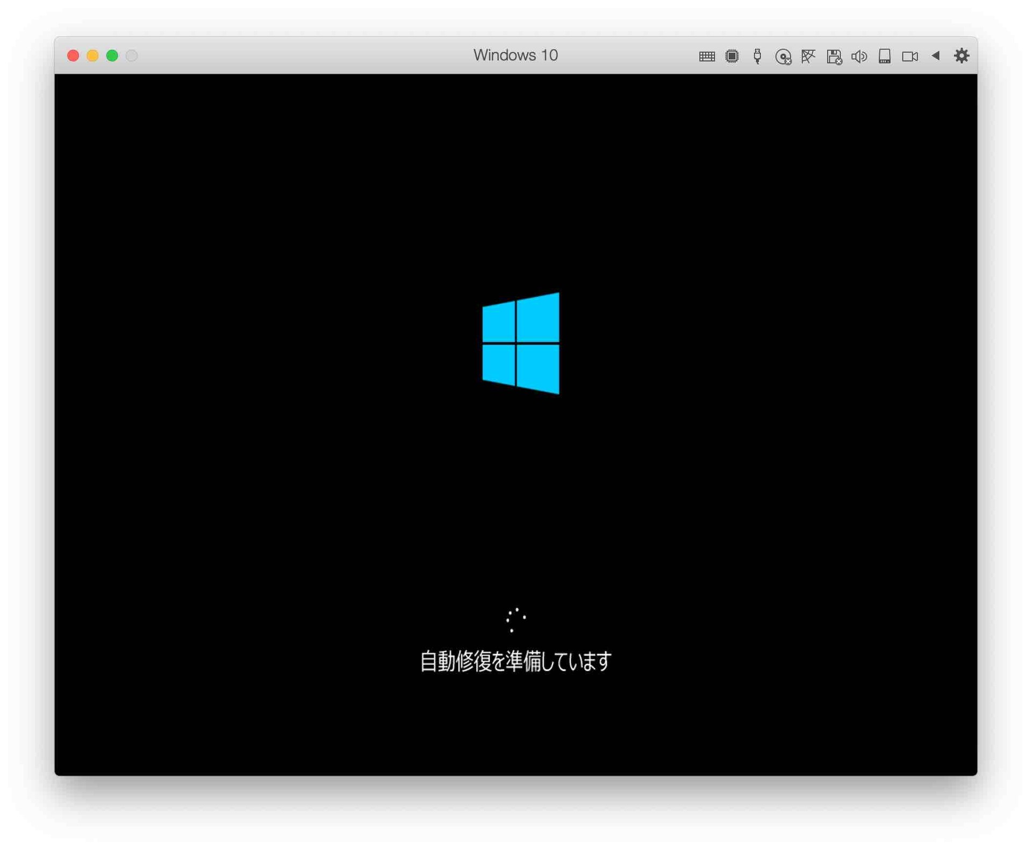1032x848 pixels.
Task: Click the CPU chip status icon
Action: (732, 56)
